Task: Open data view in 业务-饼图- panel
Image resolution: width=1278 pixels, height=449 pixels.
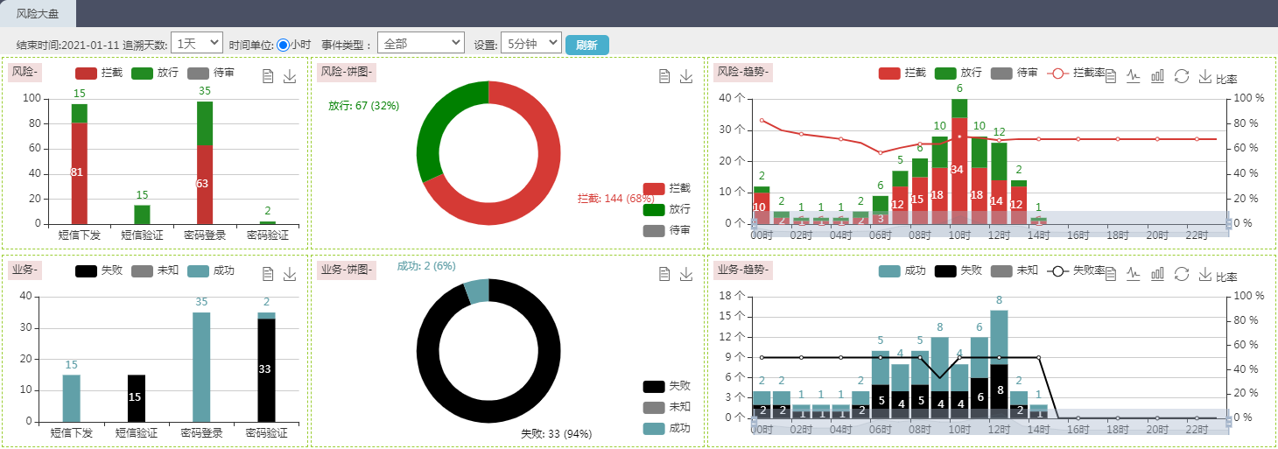Action: click(664, 274)
